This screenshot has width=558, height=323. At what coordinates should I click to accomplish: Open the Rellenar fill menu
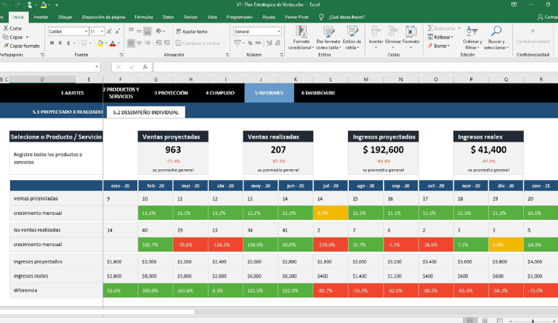[440, 37]
